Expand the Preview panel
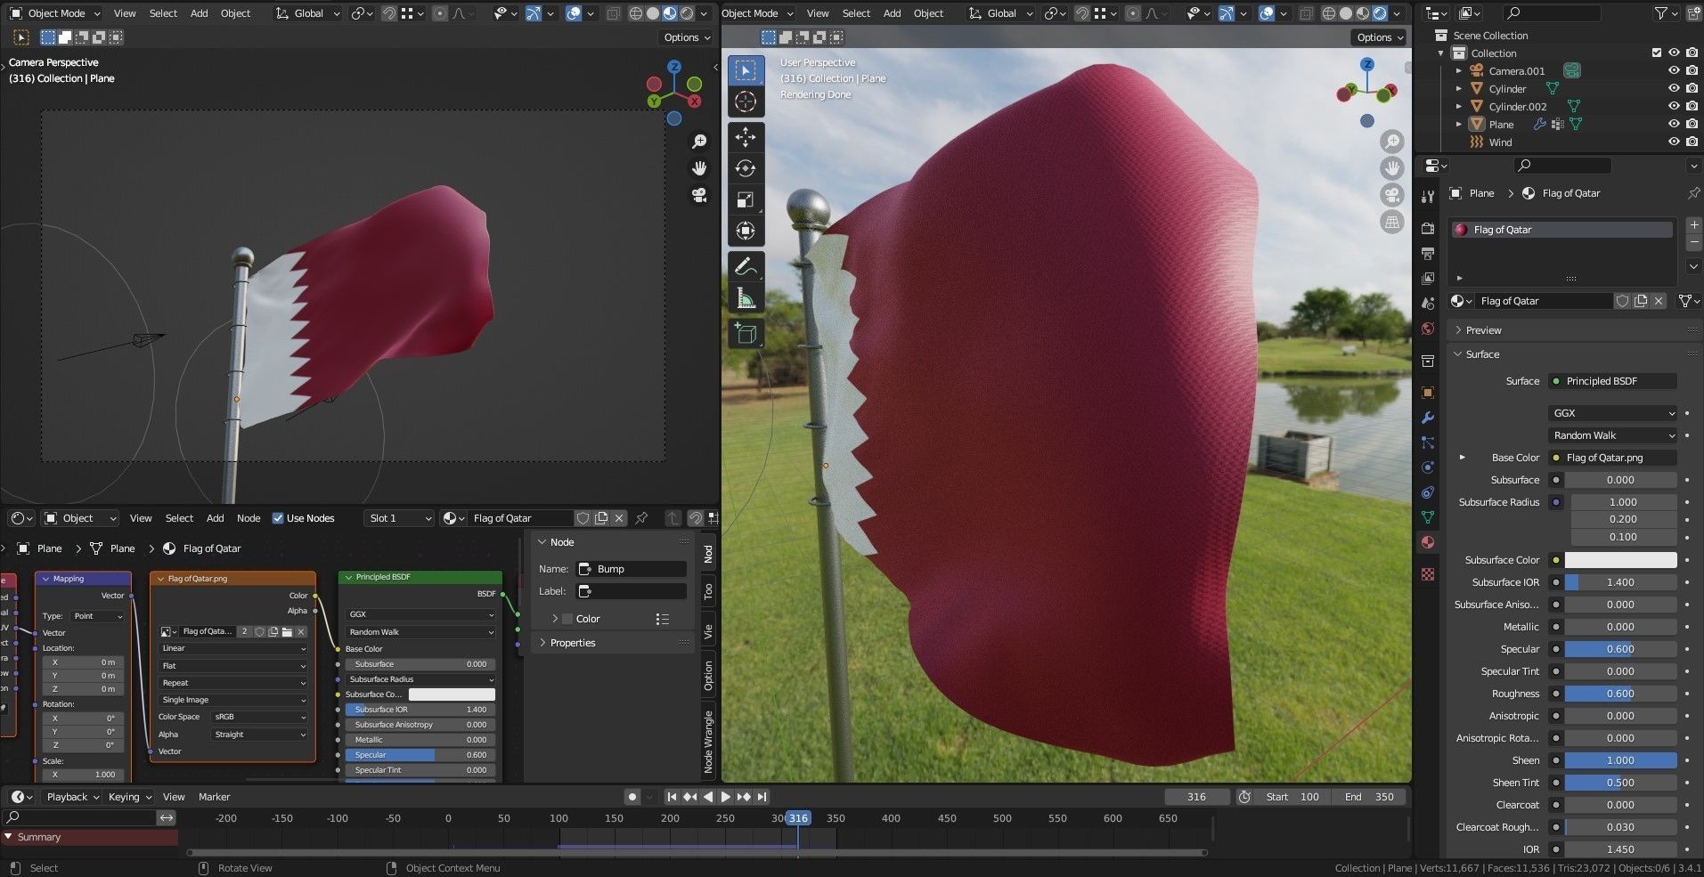Viewport: 1704px width, 877px height. (1483, 330)
